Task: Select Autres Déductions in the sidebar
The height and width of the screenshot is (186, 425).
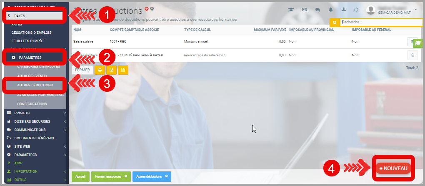Action: coord(35,85)
